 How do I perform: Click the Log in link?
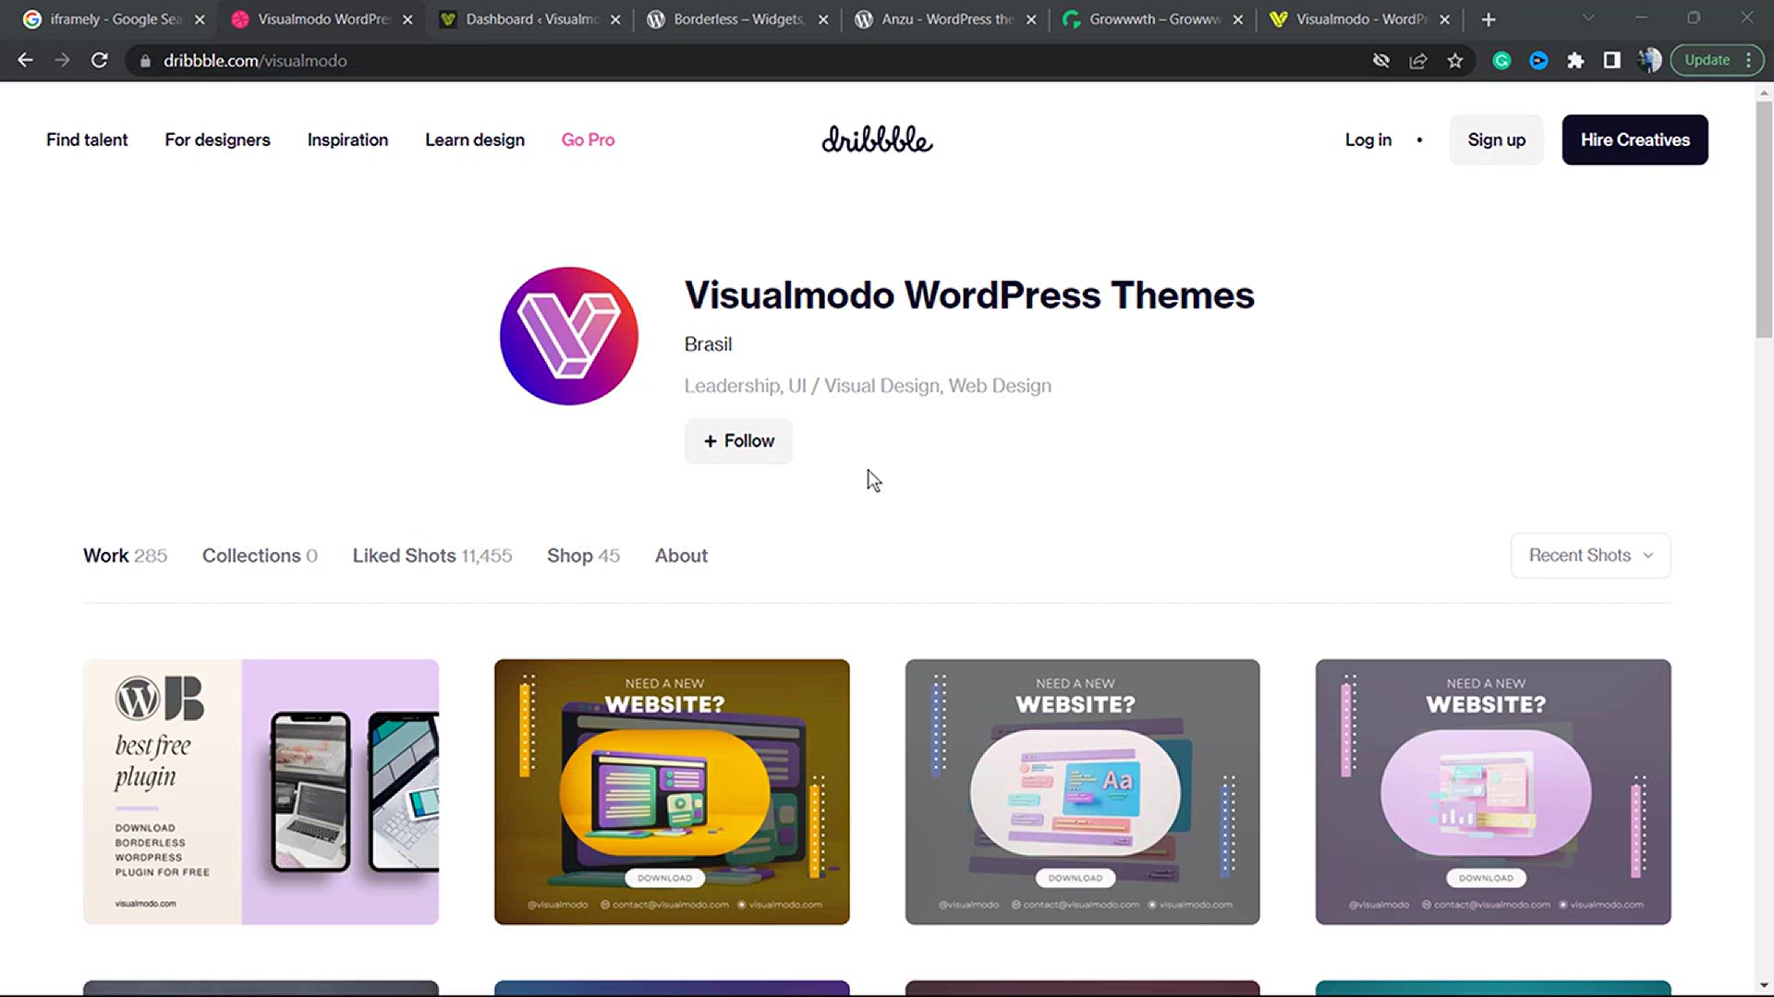(x=1367, y=139)
